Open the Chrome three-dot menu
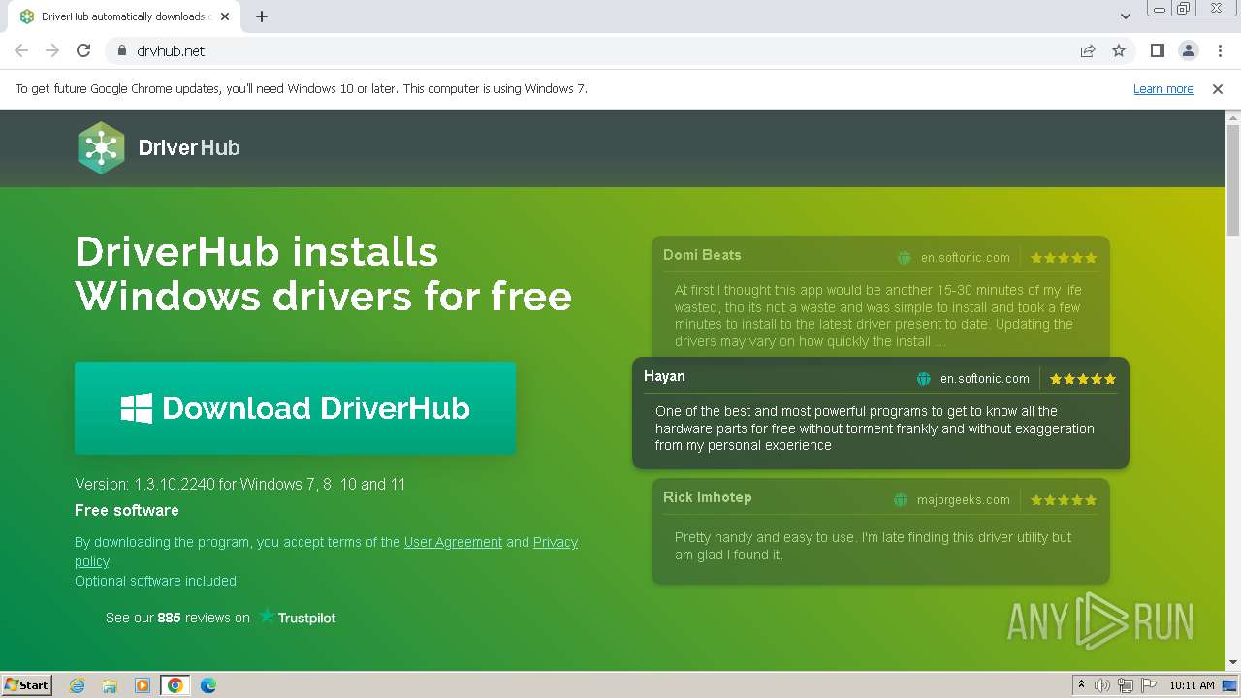 coord(1219,50)
